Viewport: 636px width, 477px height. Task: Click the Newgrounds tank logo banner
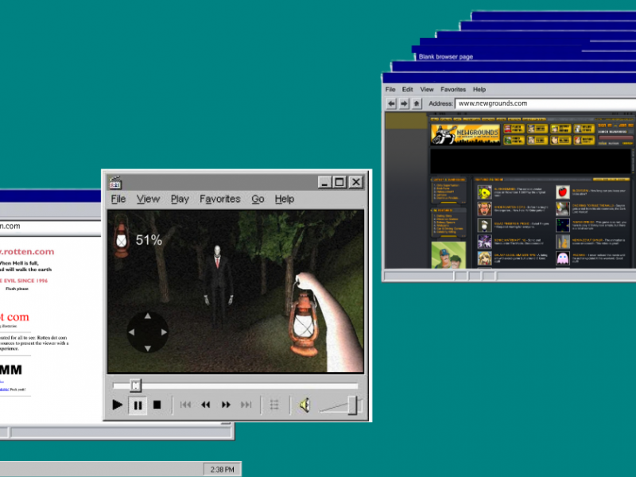coord(465,134)
